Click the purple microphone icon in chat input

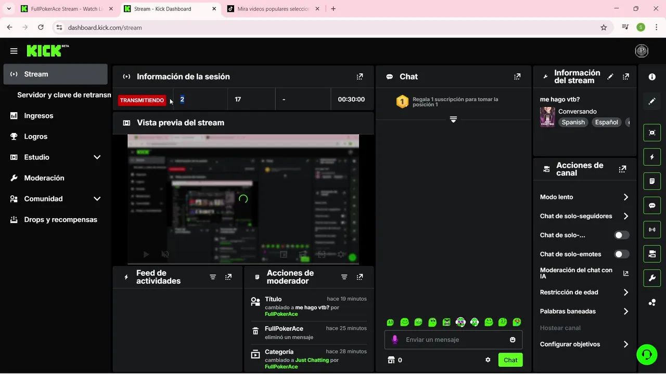click(x=394, y=340)
